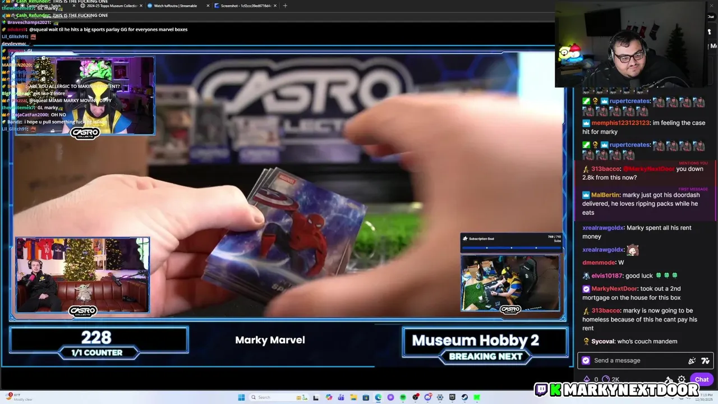
Task: Switch to the CastroCollects Twitch tab
Action: click(x=44, y=6)
